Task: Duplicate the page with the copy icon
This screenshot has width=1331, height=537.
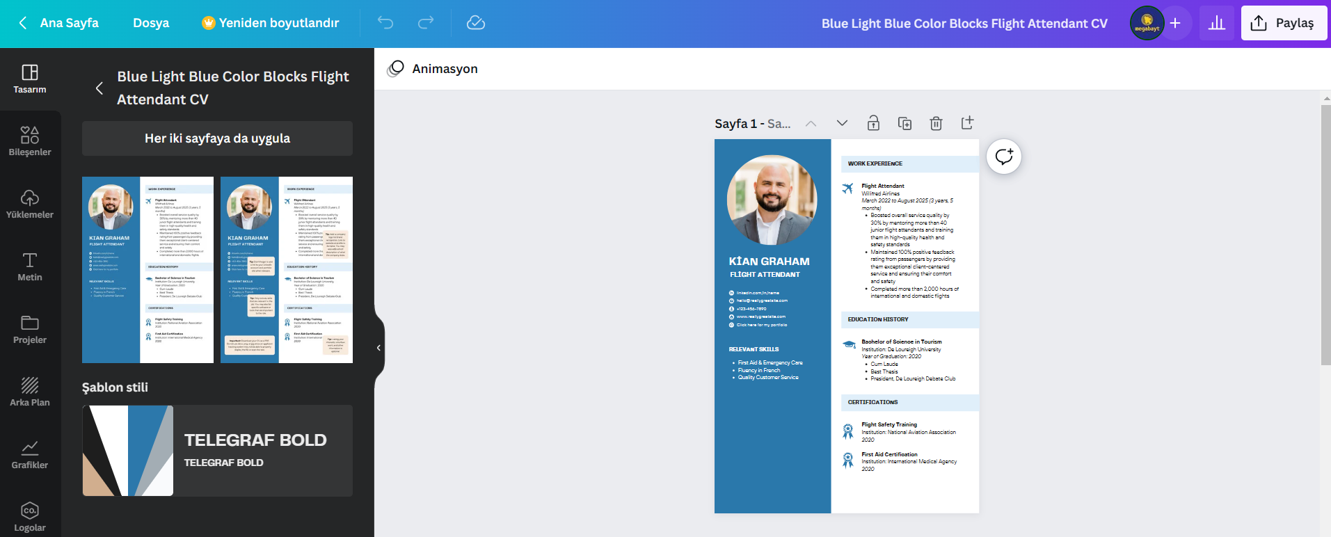Action: pyautogui.click(x=904, y=123)
